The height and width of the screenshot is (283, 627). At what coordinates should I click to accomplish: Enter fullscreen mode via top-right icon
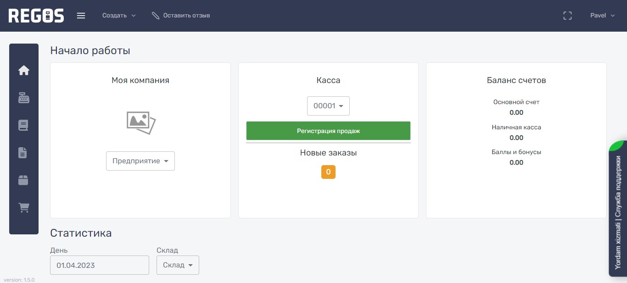[567, 16]
